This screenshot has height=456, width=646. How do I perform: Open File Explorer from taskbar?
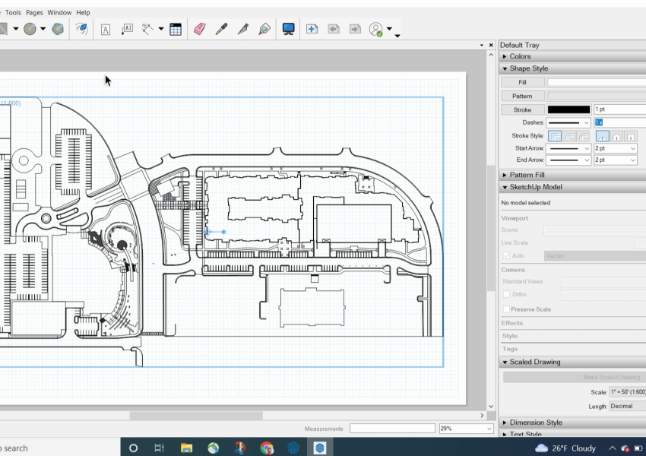[x=186, y=448]
